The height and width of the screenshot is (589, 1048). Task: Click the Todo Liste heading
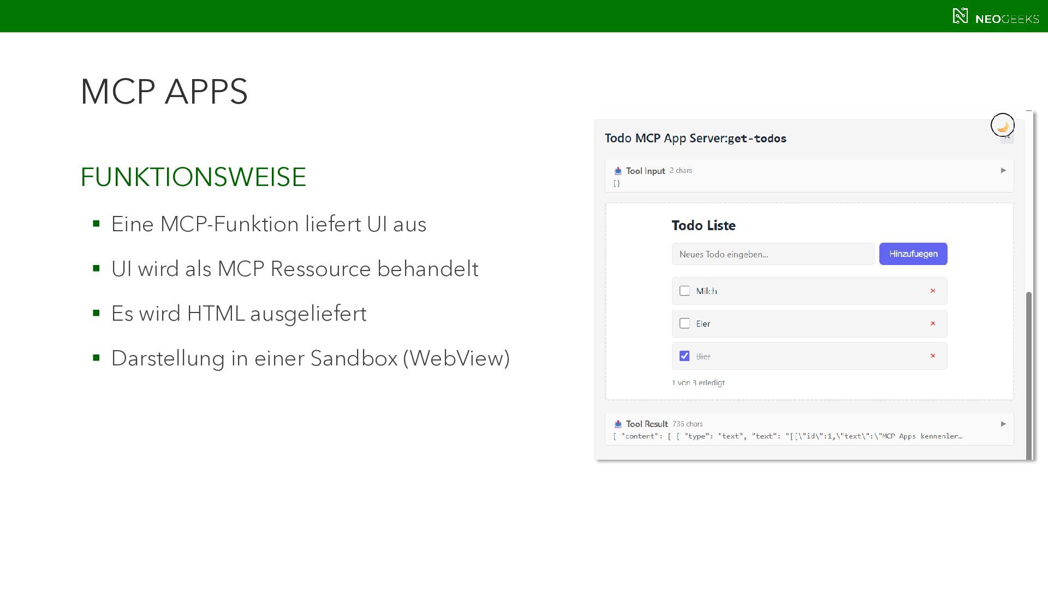(704, 225)
